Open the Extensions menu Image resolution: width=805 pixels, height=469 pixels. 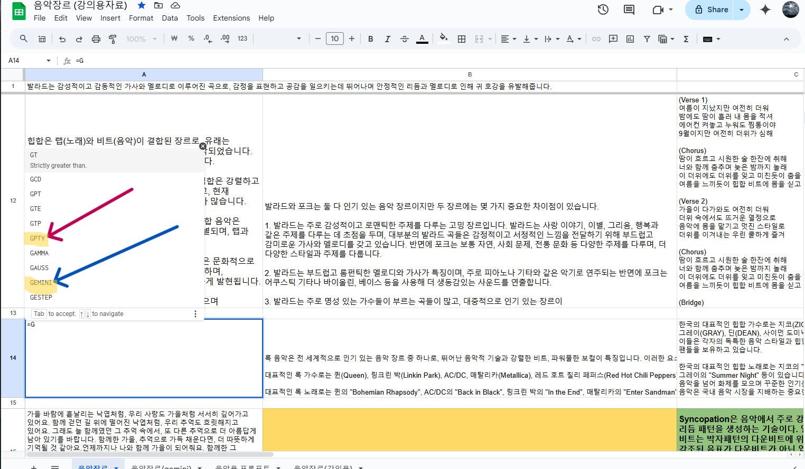point(231,18)
